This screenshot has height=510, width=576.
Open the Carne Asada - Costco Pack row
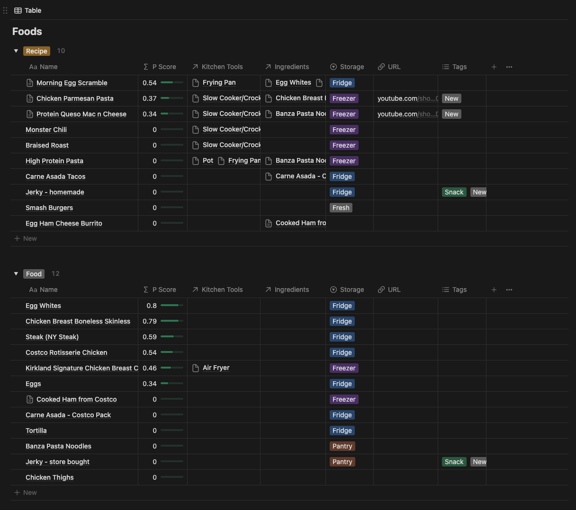(68, 415)
